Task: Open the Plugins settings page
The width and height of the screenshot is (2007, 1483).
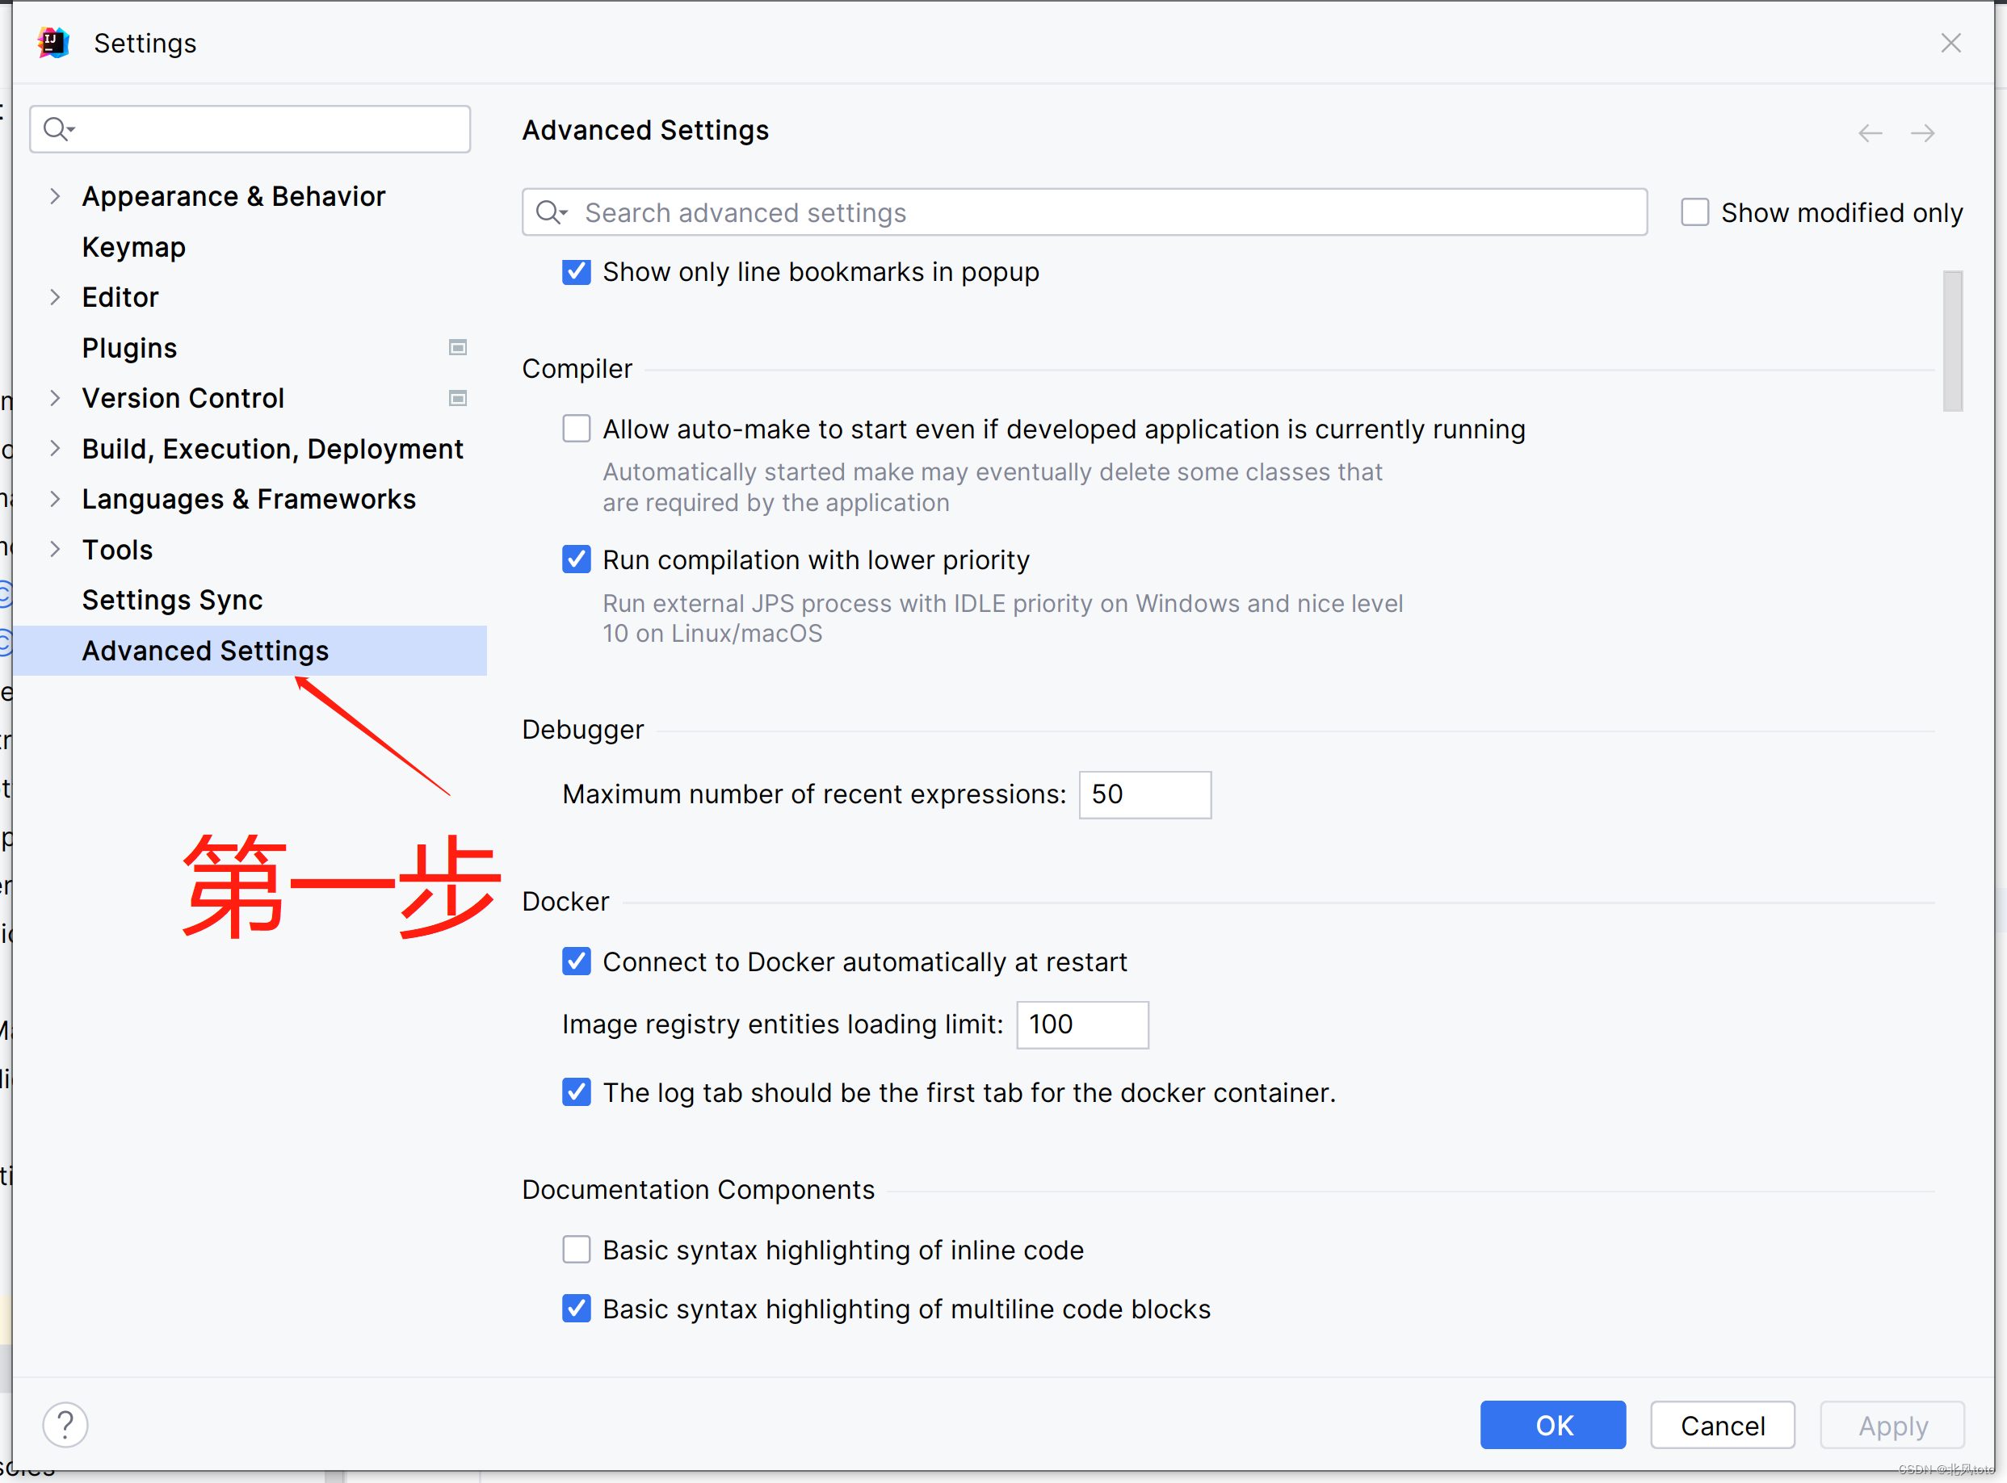Action: (129, 347)
